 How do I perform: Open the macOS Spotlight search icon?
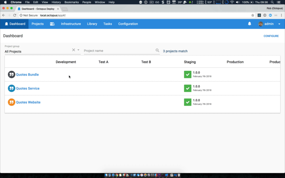pos(272,2)
